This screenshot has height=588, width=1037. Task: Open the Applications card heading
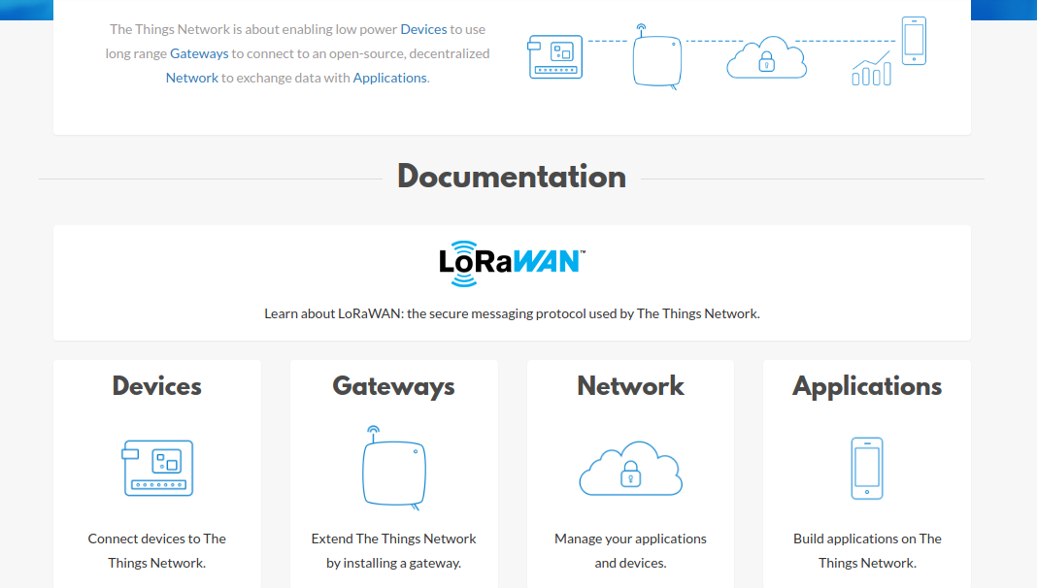(867, 387)
